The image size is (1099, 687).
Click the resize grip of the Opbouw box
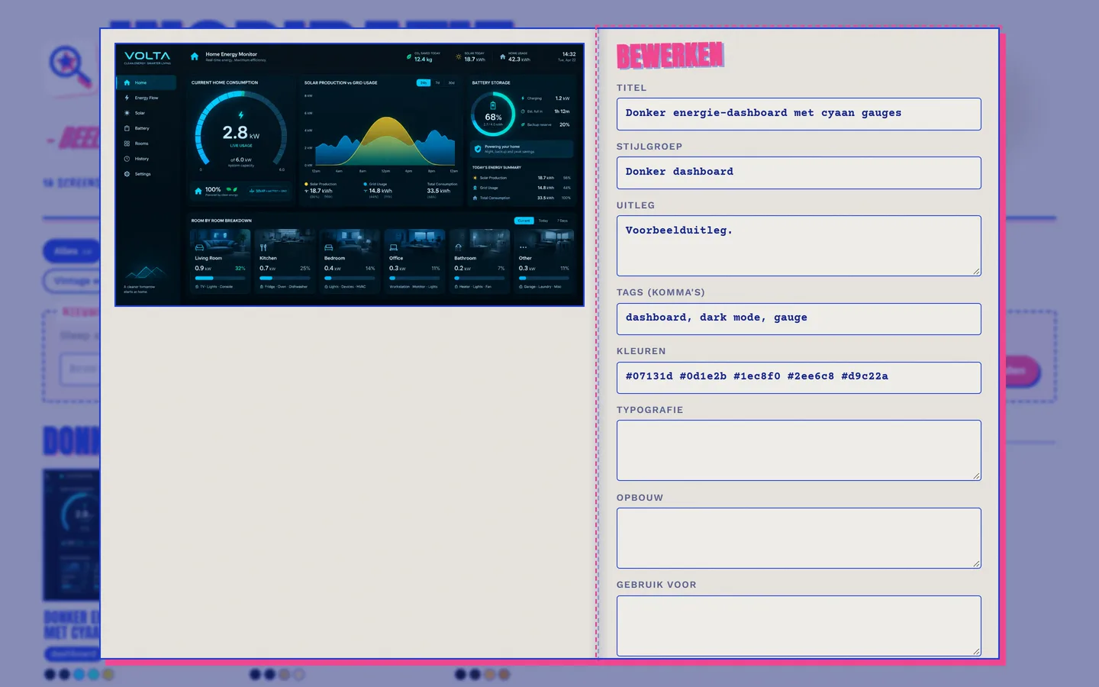(x=976, y=563)
